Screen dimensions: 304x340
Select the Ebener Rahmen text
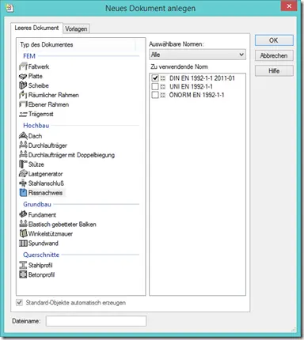48,104
